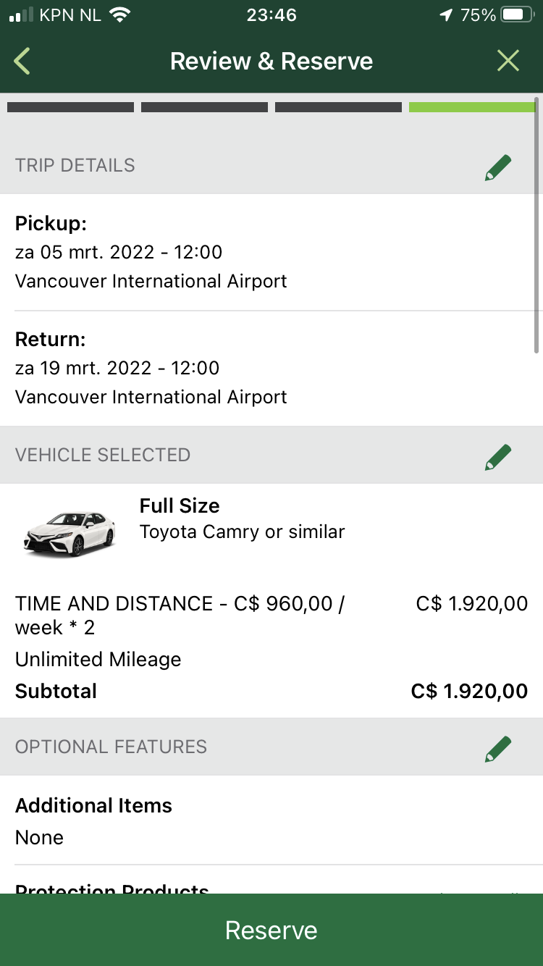Tap the battery icon in status bar
This screenshot has height=966, width=543.
517,15
